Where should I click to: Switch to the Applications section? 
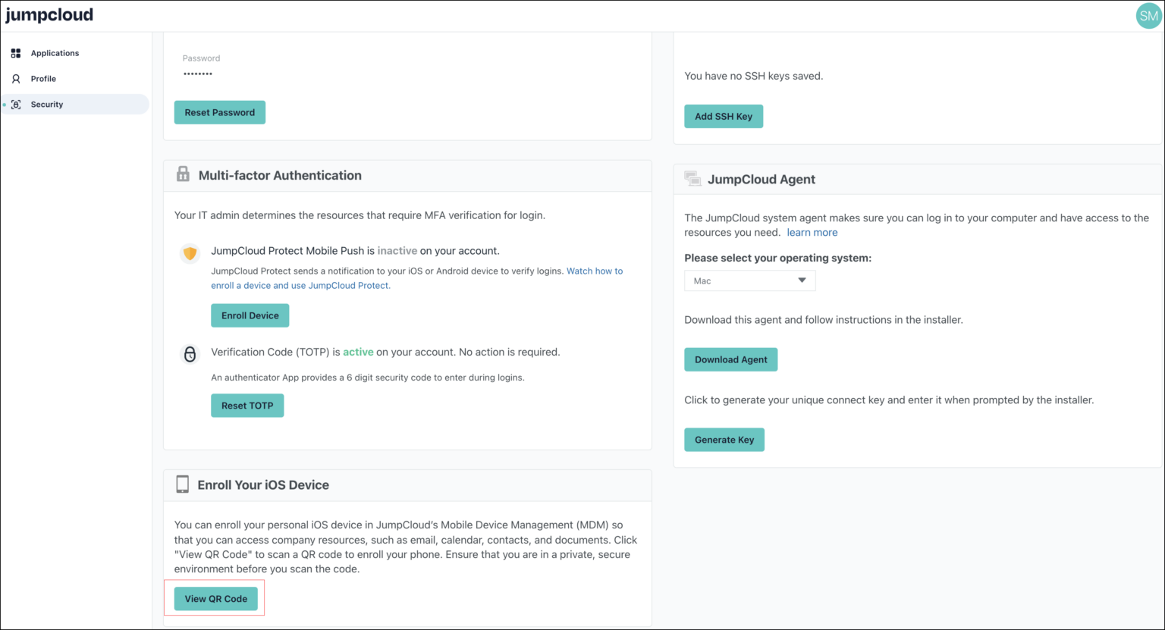(x=55, y=52)
